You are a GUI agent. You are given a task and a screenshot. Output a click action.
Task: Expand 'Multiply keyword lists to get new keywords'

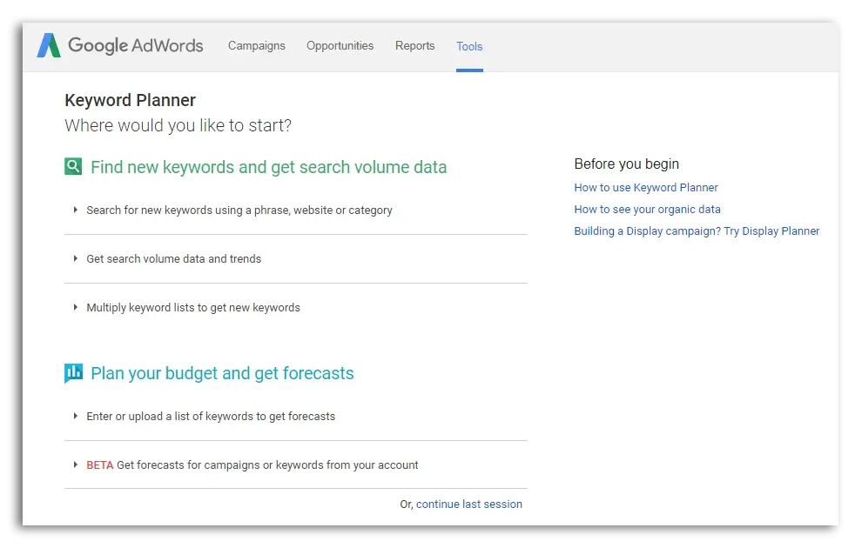tap(192, 308)
